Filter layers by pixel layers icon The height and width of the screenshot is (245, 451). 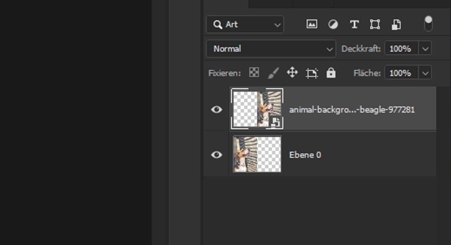[312, 24]
